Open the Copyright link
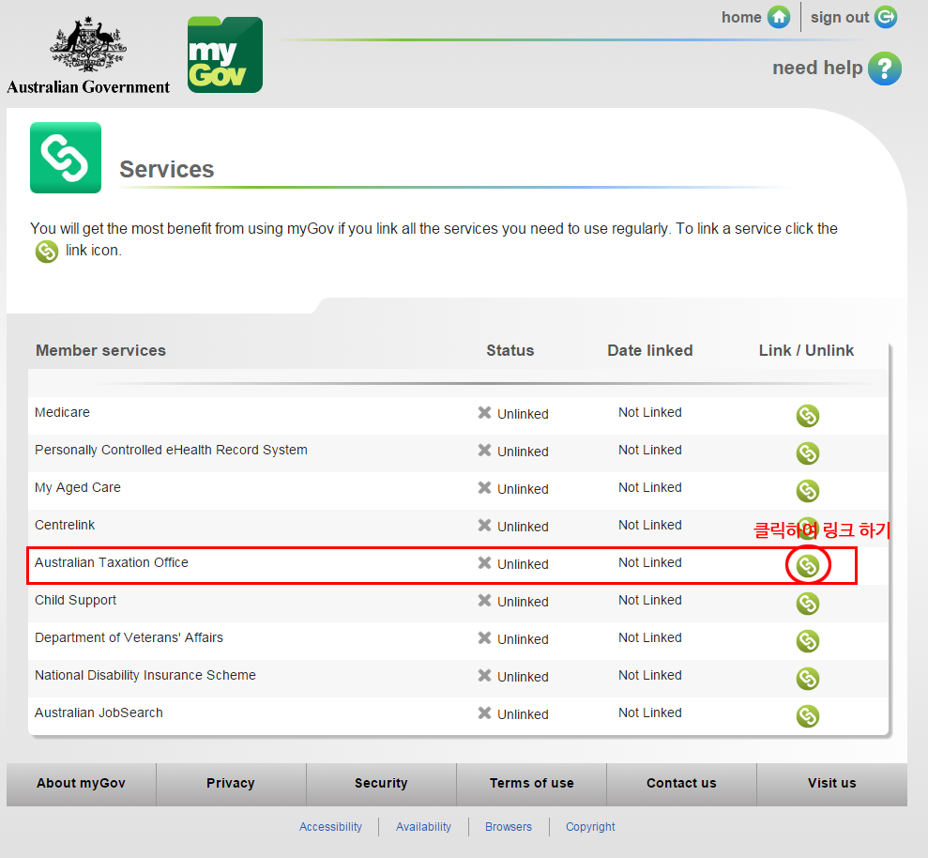This screenshot has height=858, width=928. tap(590, 827)
